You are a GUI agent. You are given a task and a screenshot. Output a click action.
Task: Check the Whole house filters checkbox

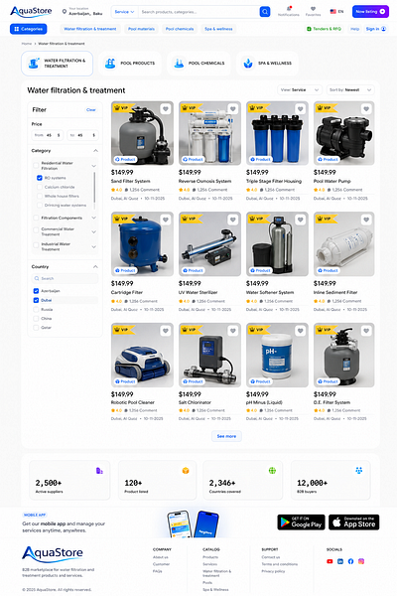(x=40, y=196)
